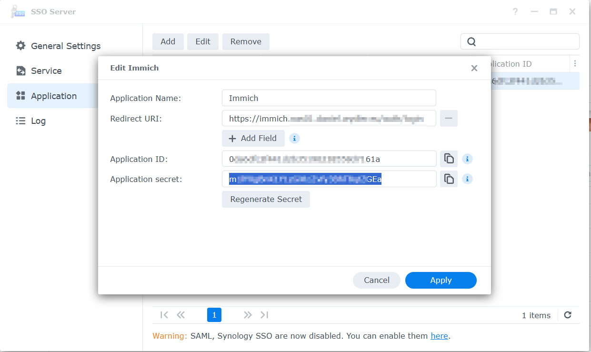Click the Remove button in toolbar
The width and height of the screenshot is (591, 352).
click(x=246, y=41)
